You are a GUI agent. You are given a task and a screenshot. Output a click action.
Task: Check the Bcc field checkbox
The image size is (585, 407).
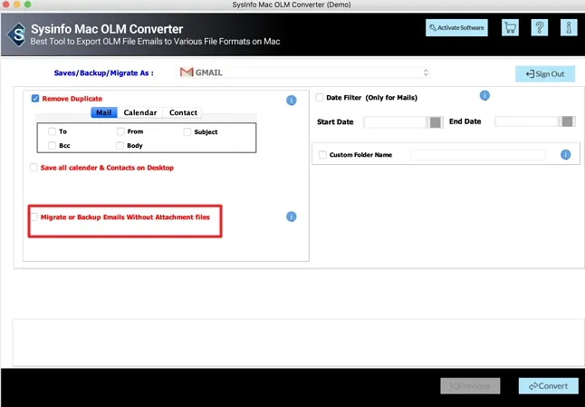point(52,146)
